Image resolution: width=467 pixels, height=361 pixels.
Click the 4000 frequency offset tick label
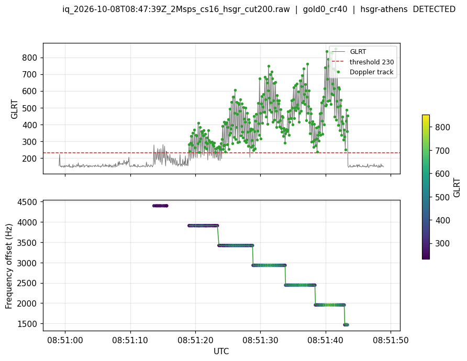click(x=28, y=222)
